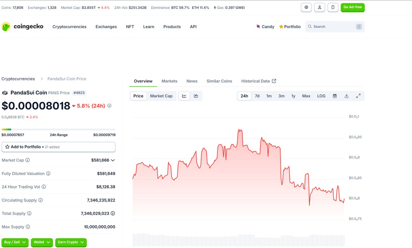Click the CoinGecko logo
The width and height of the screenshot is (412, 248).
tap(22, 26)
